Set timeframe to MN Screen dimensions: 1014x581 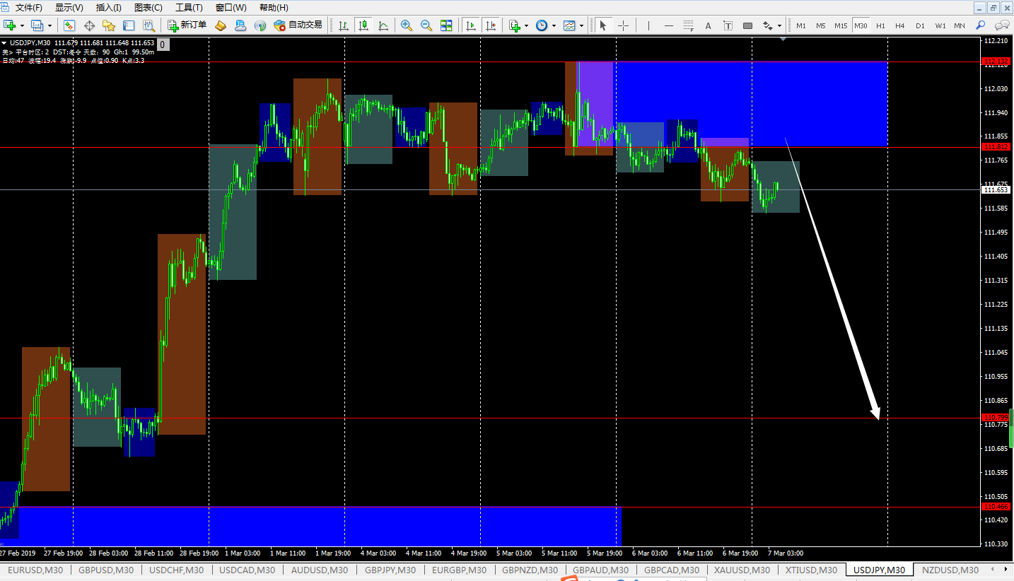[x=960, y=25]
